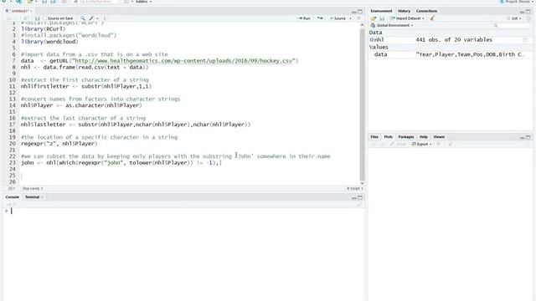Maximize the source editor pane

(360, 12)
